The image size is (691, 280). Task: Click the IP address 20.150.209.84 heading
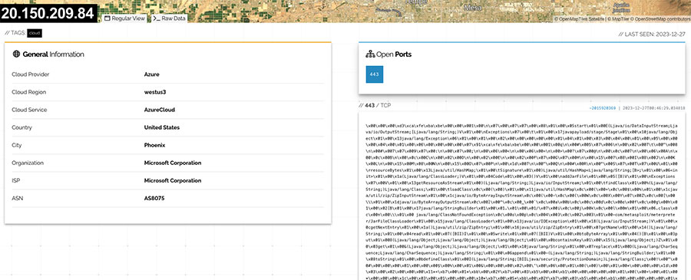[x=48, y=13]
